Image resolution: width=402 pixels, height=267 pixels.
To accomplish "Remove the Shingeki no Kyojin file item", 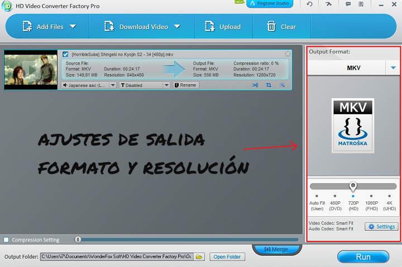I will (288, 54).
